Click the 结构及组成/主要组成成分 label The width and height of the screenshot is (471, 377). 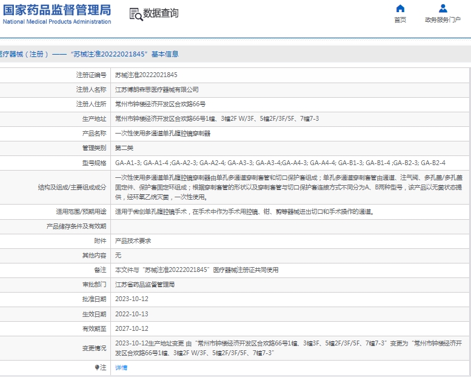click(x=72, y=187)
